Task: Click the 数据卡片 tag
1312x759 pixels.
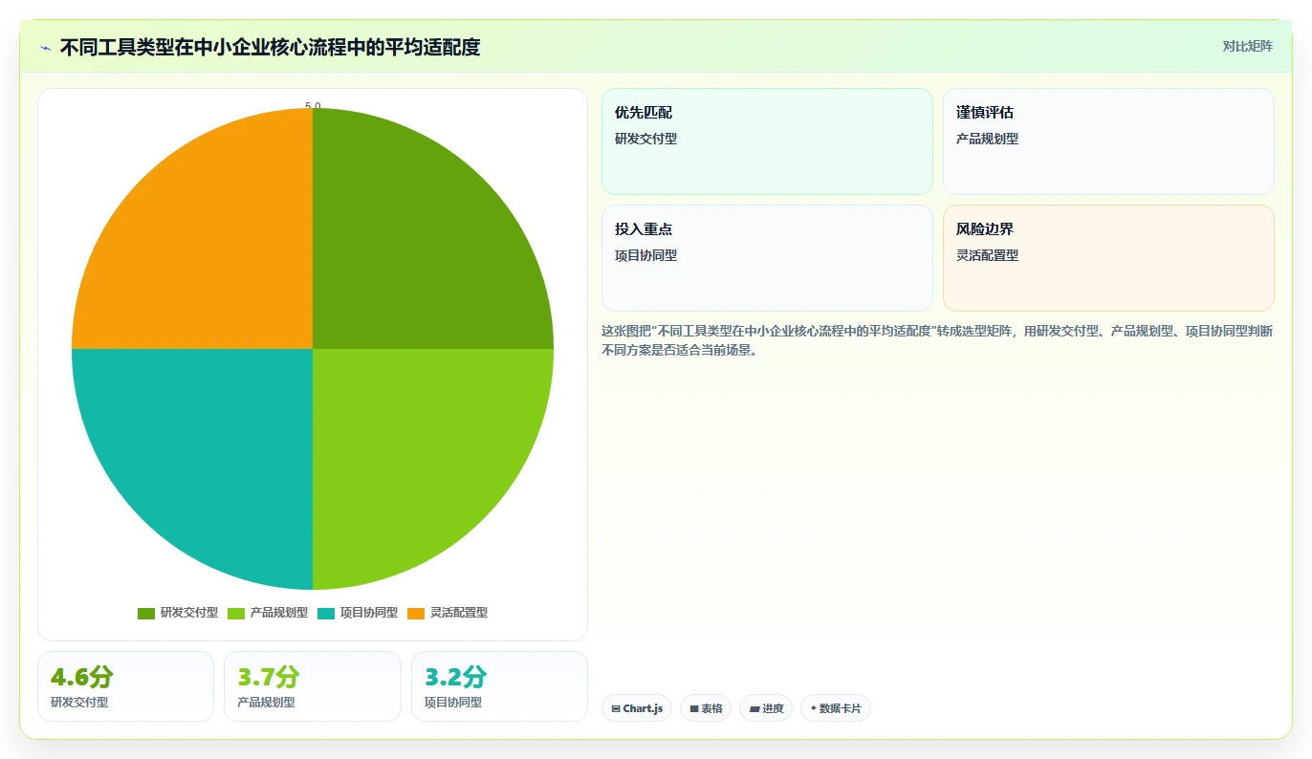Action: [x=836, y=708]
